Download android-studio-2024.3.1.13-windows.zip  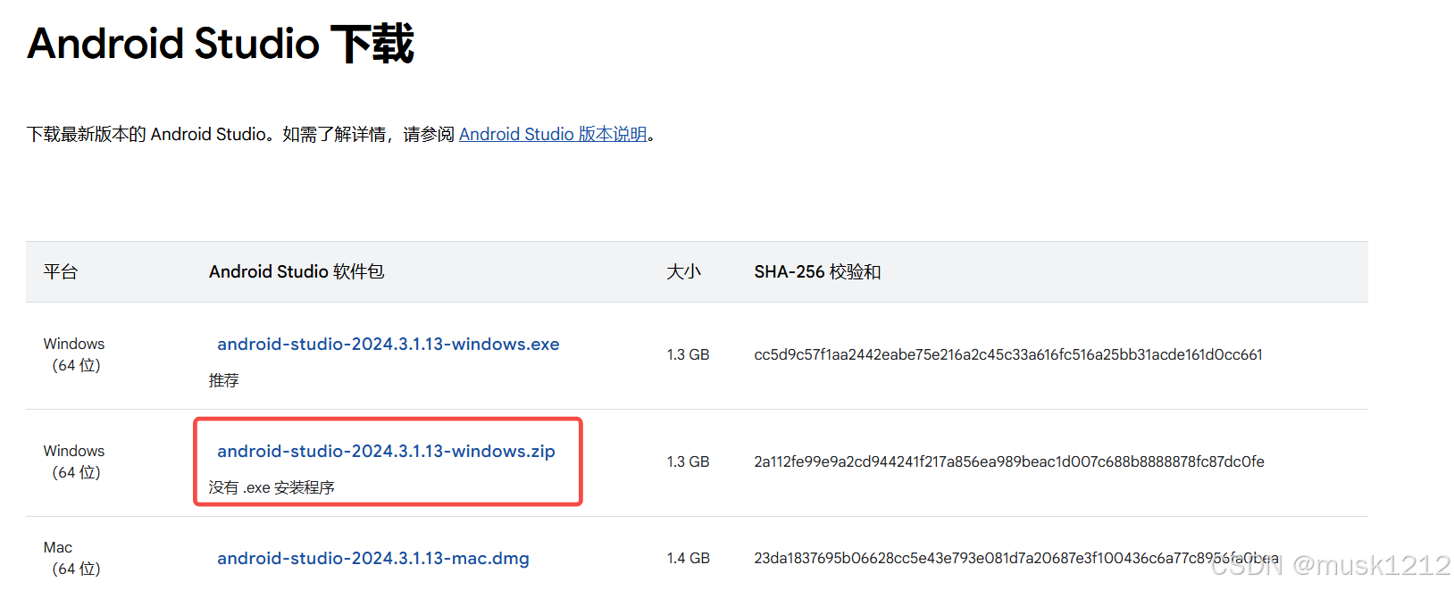[386, 451]
